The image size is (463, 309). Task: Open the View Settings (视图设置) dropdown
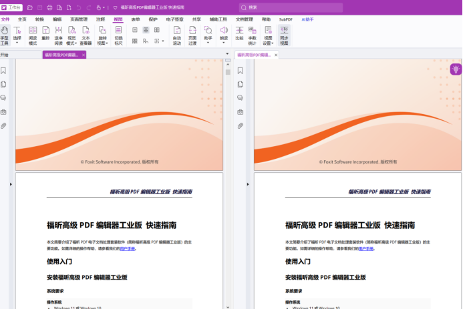(268, 35)
